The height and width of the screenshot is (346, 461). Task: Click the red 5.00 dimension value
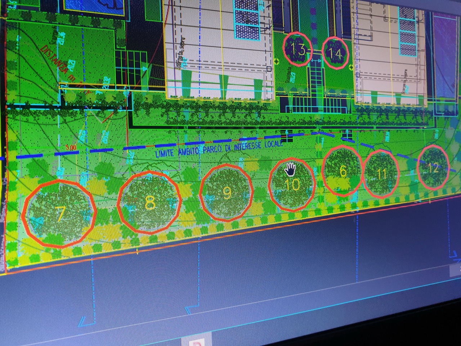tap(71, 147)
